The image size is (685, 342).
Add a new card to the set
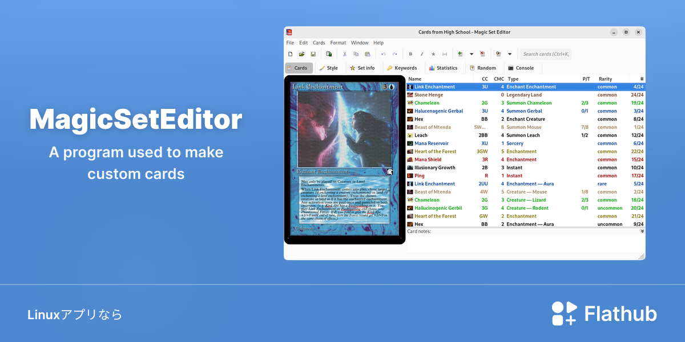460,54
